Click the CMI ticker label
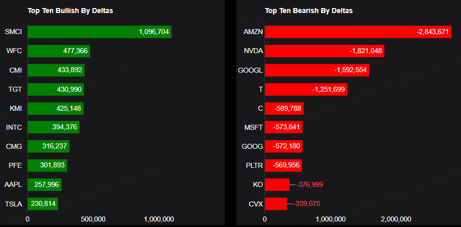461x227 pixels. [15, 70]
